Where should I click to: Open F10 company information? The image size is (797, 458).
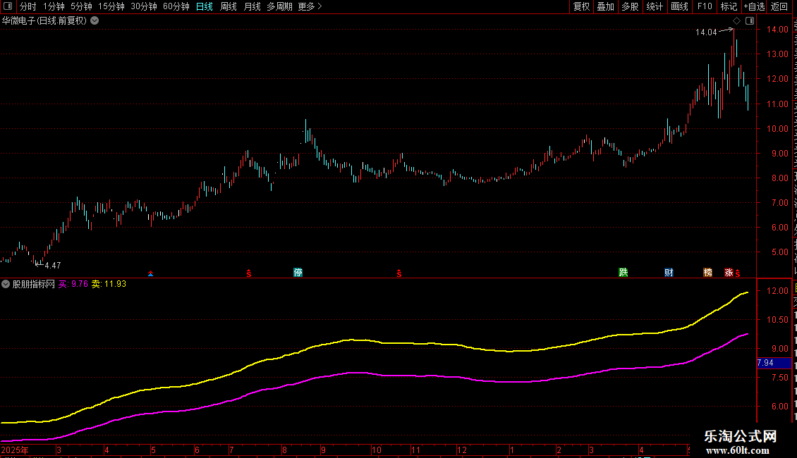click(x=705, y=6)
